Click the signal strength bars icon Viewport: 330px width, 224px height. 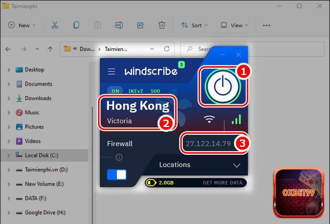(x=236, y=119)
